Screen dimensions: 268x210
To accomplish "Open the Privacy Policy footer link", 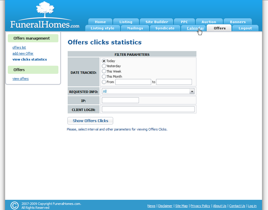I will tap(200, 206).
